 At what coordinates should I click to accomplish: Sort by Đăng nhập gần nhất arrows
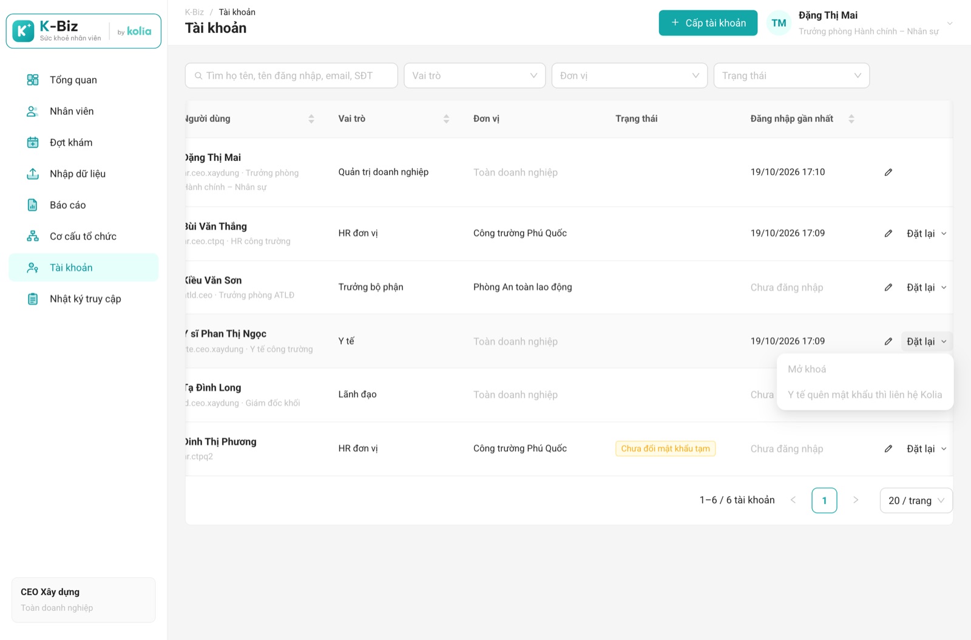pos(851,119)
